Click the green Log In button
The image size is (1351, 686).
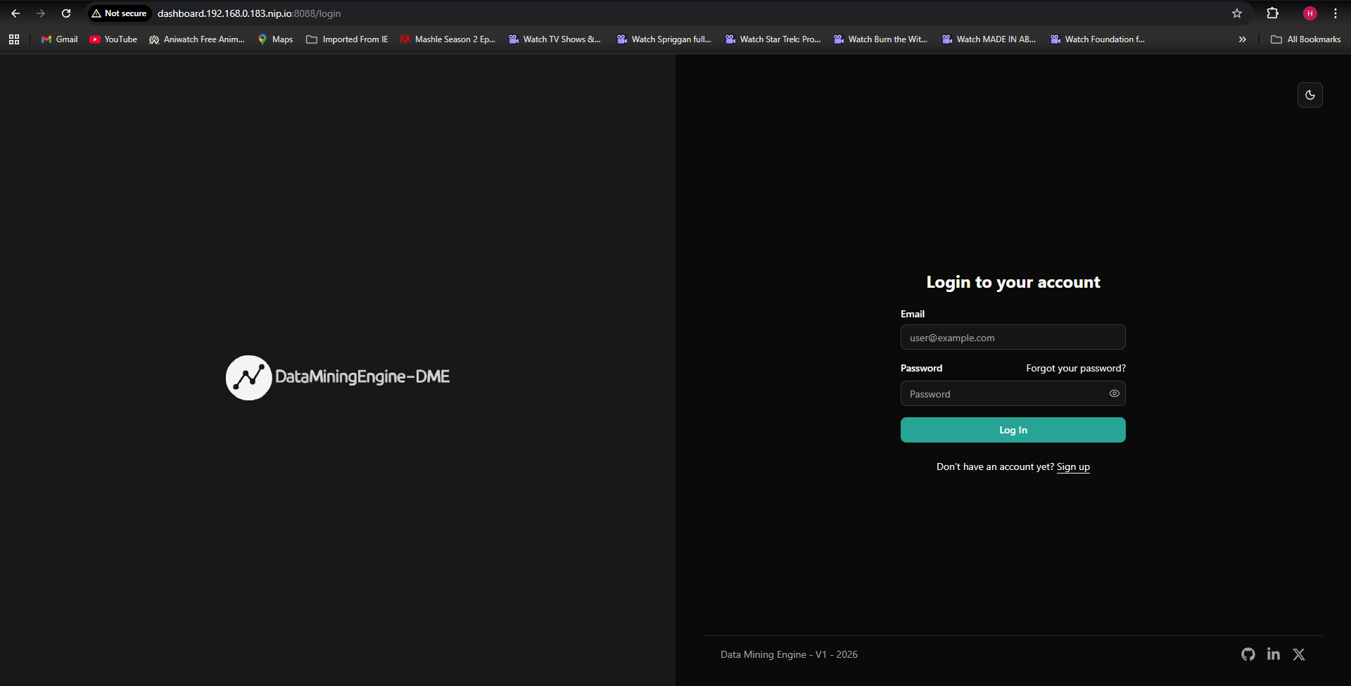click(x=1013, y=430)
